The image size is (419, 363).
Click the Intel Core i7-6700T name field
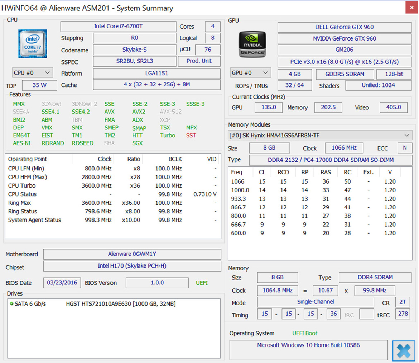(x=118, y=27)
